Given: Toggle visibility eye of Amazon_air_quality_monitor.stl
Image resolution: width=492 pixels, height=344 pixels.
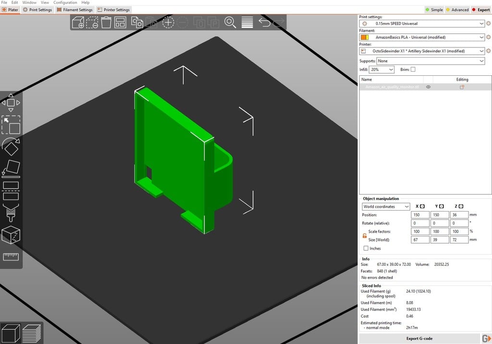Looking at the screenshot, I should (x=428, y=87).
